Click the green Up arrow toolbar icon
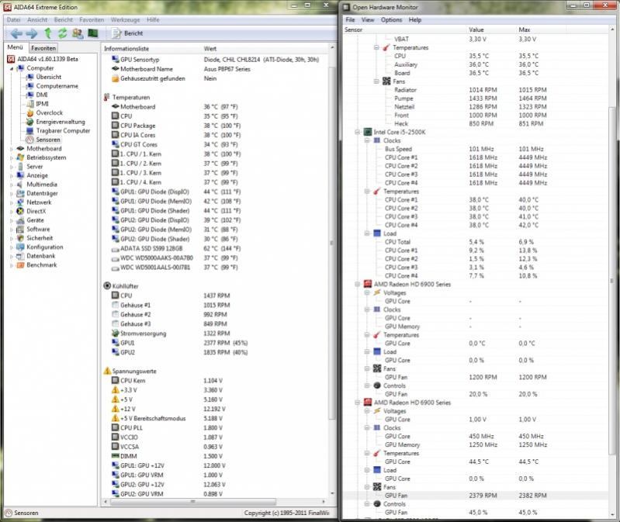This screenshot has height=522, width=620. pyautogui.click(x=48, y=33)
